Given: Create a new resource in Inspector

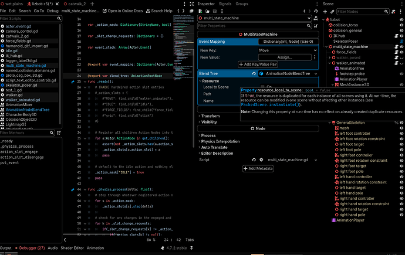Looking at the screenshot, I should point(200,11).
